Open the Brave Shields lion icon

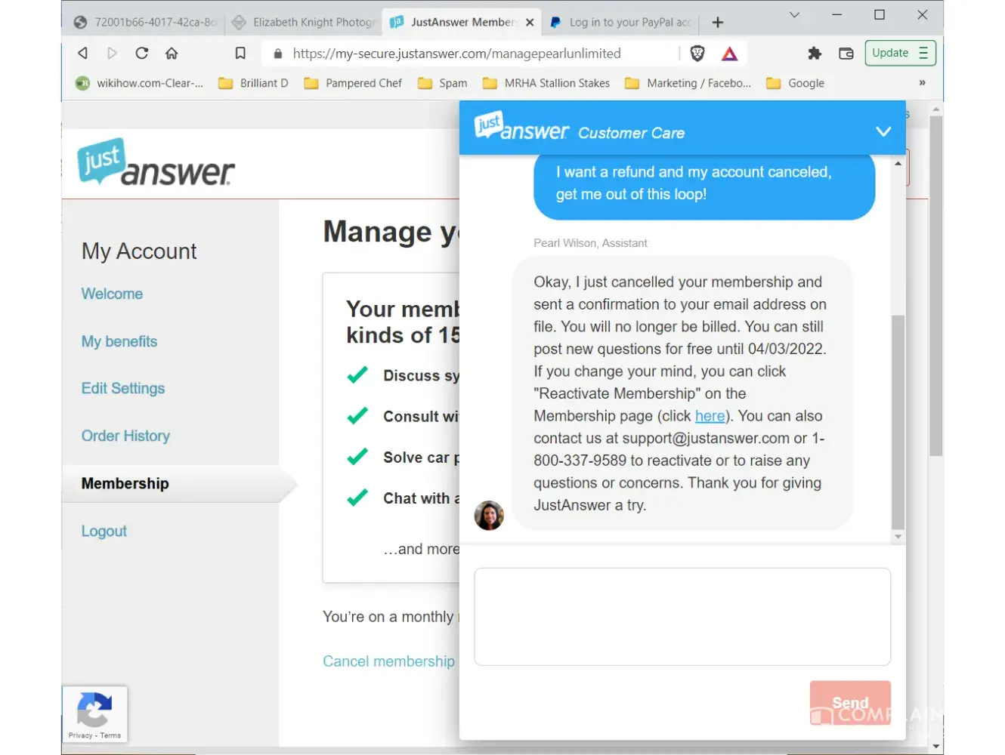[x=697, y=53]
